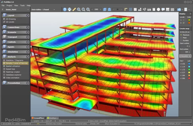Open the Help menu
Viewport: 193px width, 126px height.
[29, 5]
